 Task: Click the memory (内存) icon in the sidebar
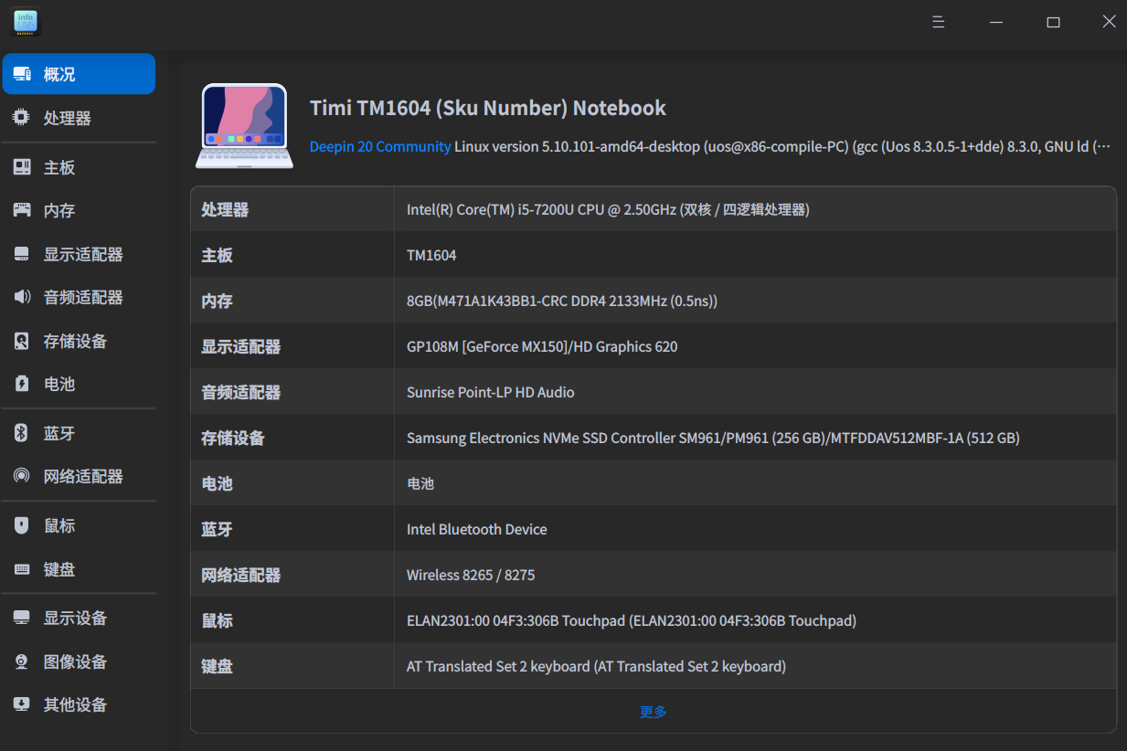click(x=22, y=210)
